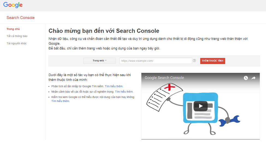Open Tìm hiểu thêm about error alerts
Image resolution: width=266 pixels, height=149 pixels.
click(x=124, y=92)
